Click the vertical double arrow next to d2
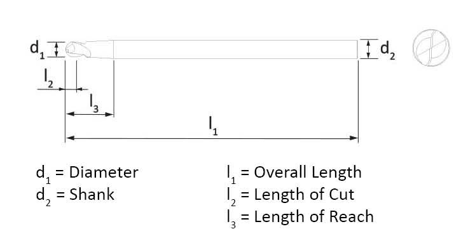Screen dimensions: 468x236 tap(368, 49)
